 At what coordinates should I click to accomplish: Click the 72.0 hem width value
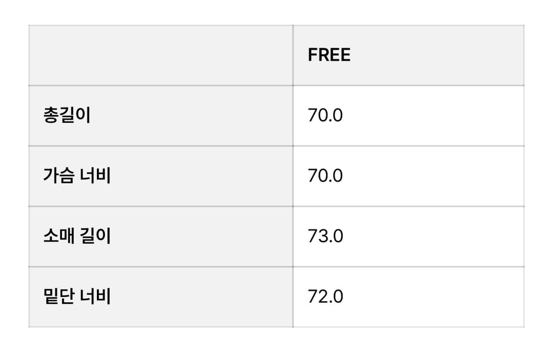click(x=325, y=297)
